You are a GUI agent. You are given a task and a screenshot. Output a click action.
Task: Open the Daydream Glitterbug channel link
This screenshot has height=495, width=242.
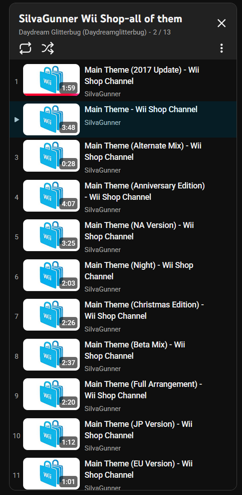coord(83,32)
